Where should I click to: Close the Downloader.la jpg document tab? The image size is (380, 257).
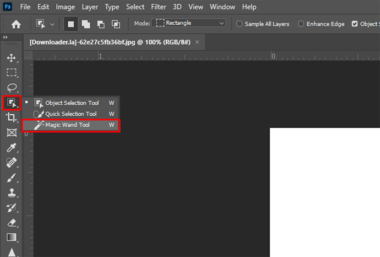[197, 42]
